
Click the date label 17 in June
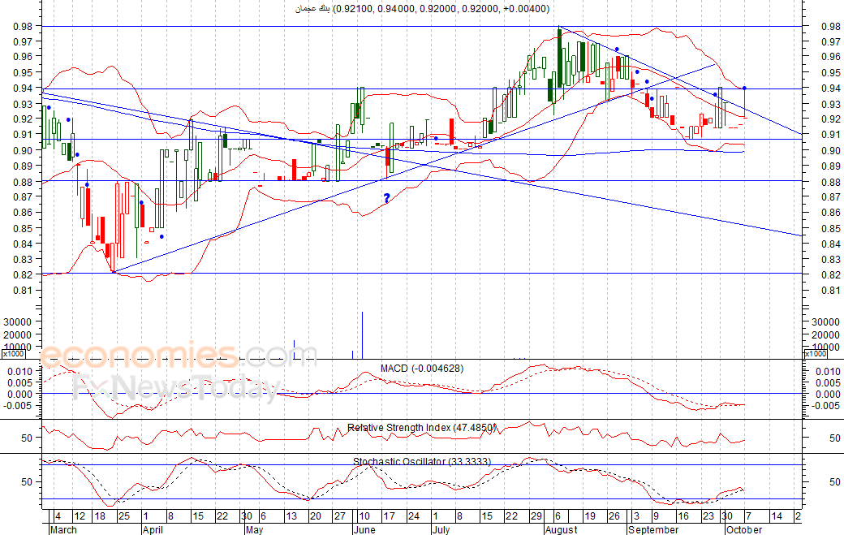click(x=389, y=516)
